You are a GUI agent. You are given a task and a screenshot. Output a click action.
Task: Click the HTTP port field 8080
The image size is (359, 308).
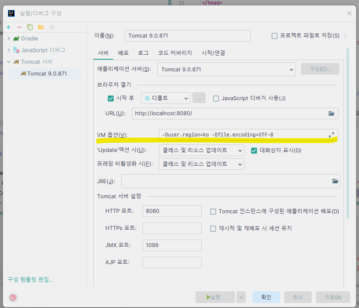tap(172, 211)
